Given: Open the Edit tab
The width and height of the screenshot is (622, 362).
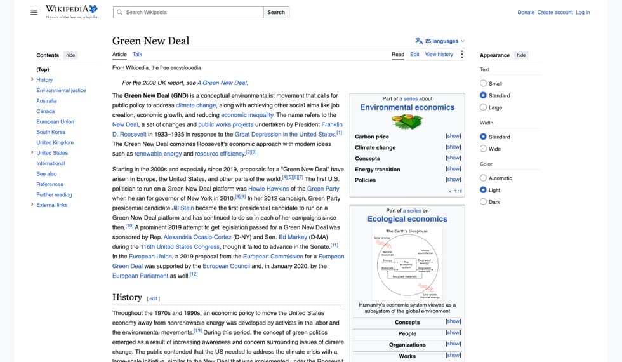Looking at the screenshot, I should [414, 55].
